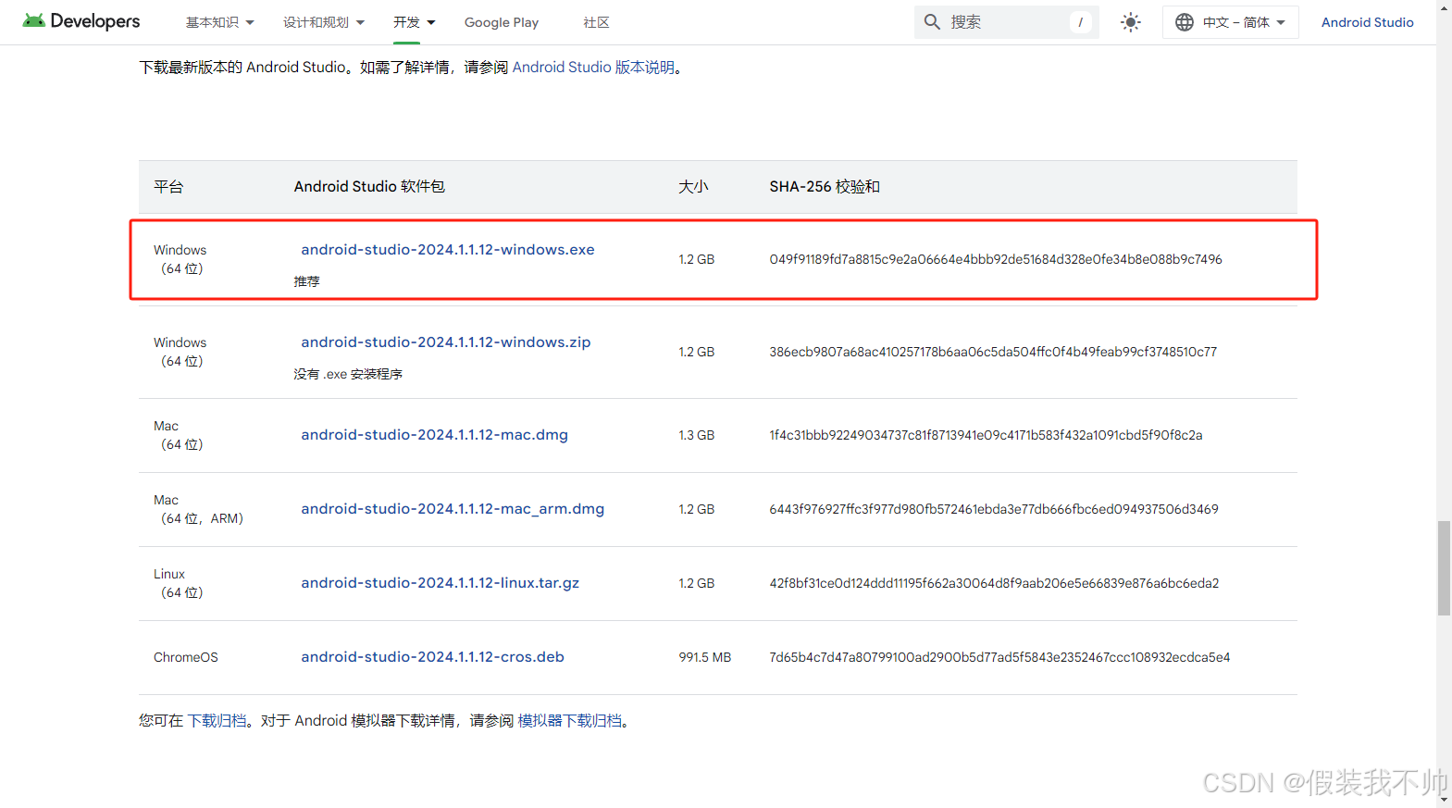Click the SHA-256 checksum starting with 1f4c31bbb
The height and width of the screenshot is (808, 1452).
(986, 435)
